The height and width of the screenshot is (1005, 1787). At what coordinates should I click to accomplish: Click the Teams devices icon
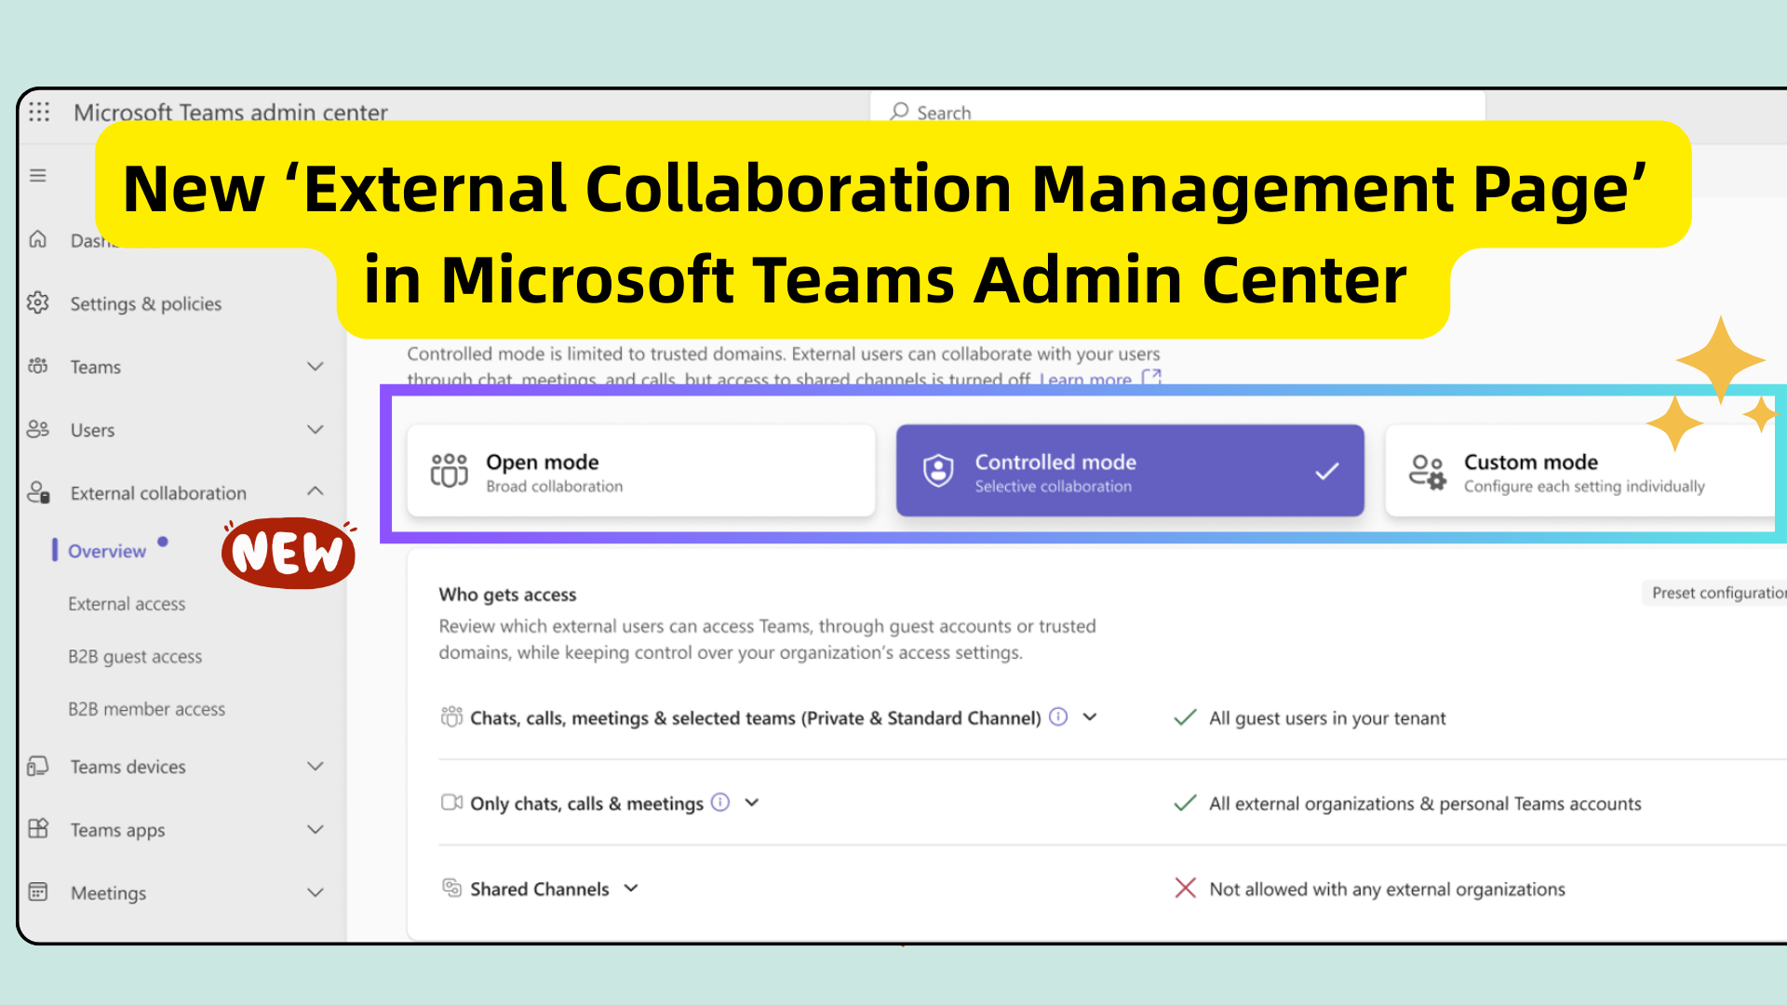(38, 766)
